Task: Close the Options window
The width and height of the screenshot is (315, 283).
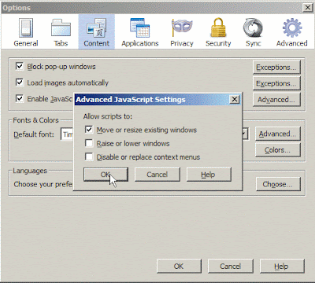Action: (x=307, y=7)
